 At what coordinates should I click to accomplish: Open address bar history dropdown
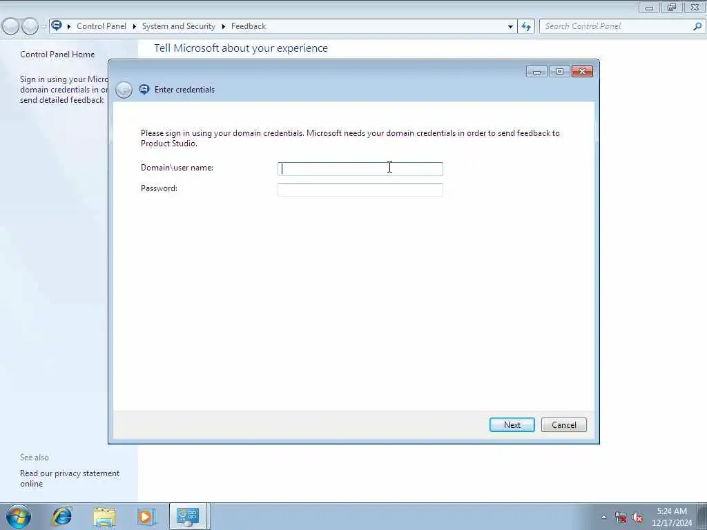pos(510,26)
